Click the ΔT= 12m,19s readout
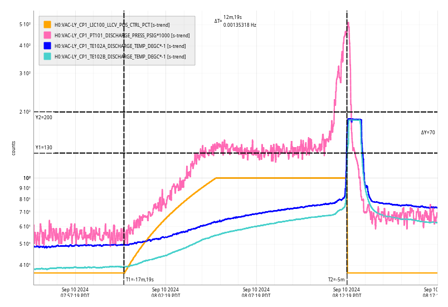 228,19
